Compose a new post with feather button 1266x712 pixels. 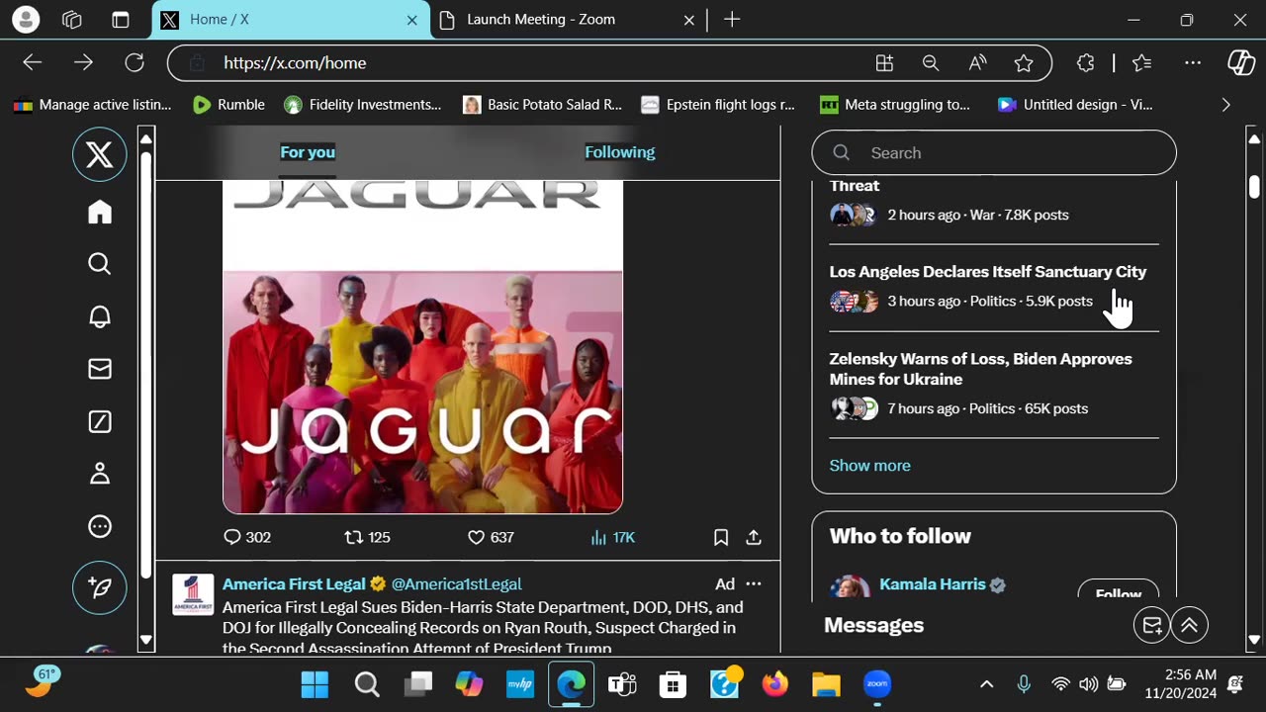[x=100, y=587]
